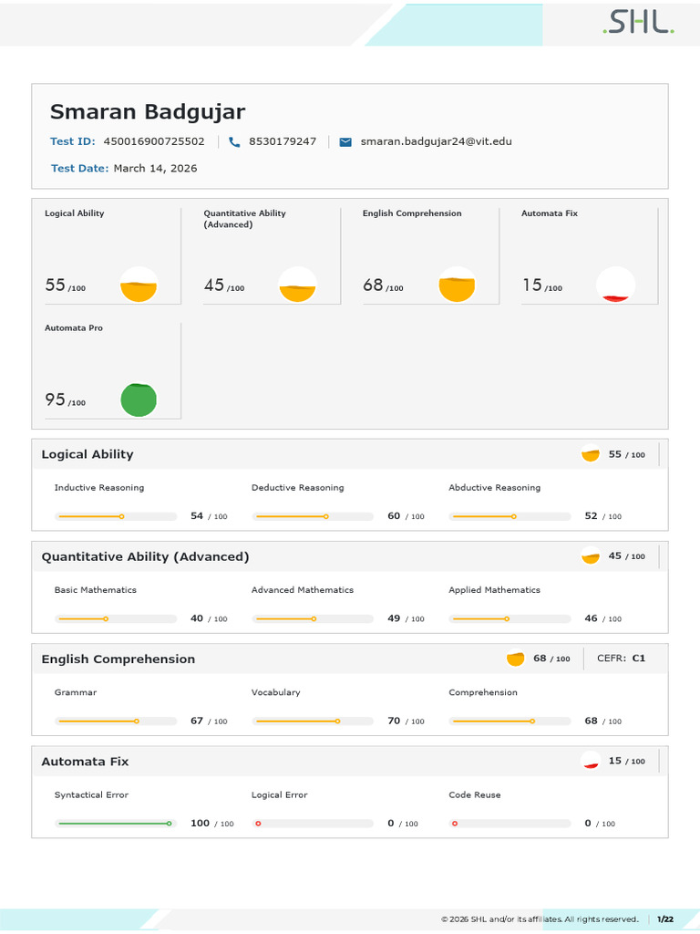Click the Abductive Reasoning progress bar
Viewport: 700px width, 934px height.
[510, 516]
